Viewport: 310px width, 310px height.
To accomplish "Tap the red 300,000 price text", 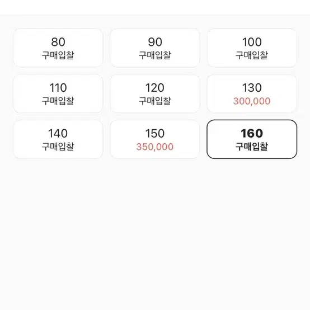I will click(x=252, y=101).
